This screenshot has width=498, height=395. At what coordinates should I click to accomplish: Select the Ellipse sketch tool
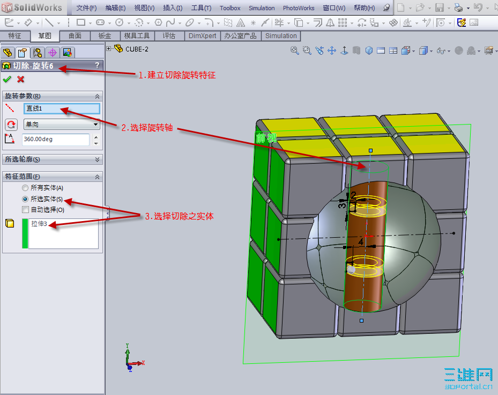[190, 23]
